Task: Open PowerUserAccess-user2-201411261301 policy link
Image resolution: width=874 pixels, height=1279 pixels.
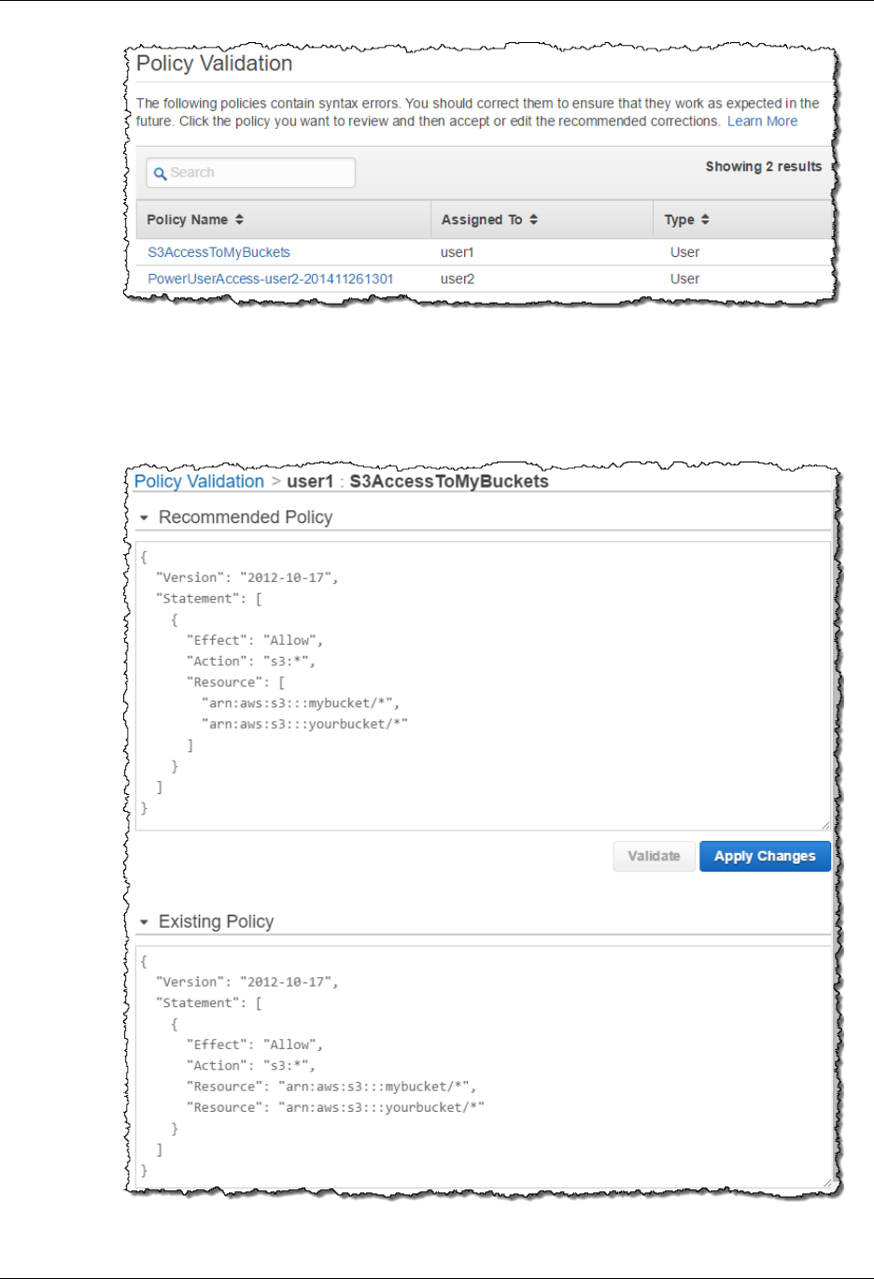Action: point(271,278)
